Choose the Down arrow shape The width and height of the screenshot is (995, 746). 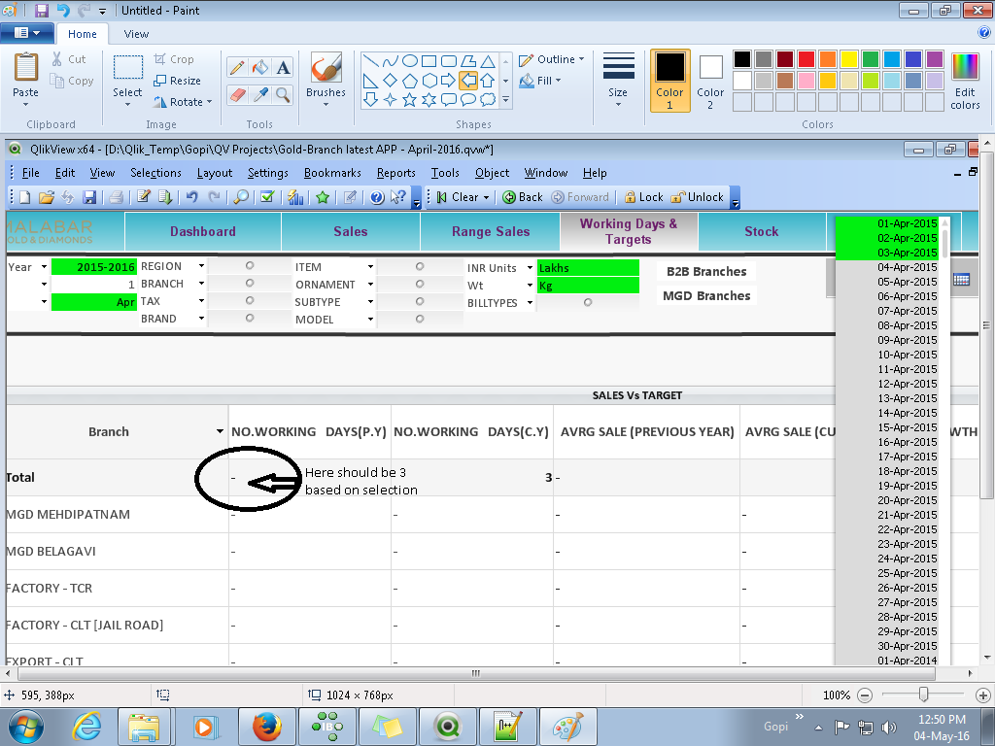[x=371, y=100]
